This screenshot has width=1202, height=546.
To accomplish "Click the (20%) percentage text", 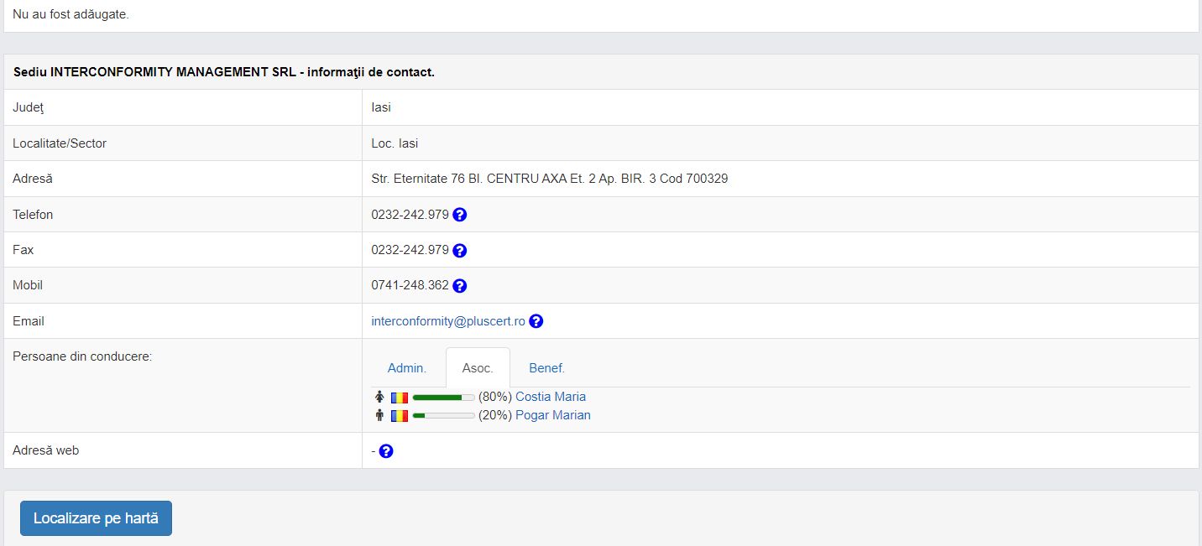I will click(x=495, y=415).
